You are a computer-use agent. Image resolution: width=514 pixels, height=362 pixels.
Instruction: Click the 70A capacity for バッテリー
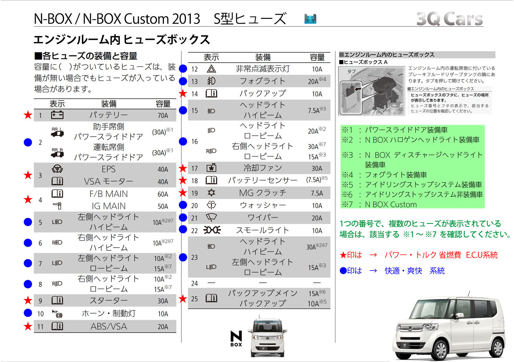click(x=163, y=115)
